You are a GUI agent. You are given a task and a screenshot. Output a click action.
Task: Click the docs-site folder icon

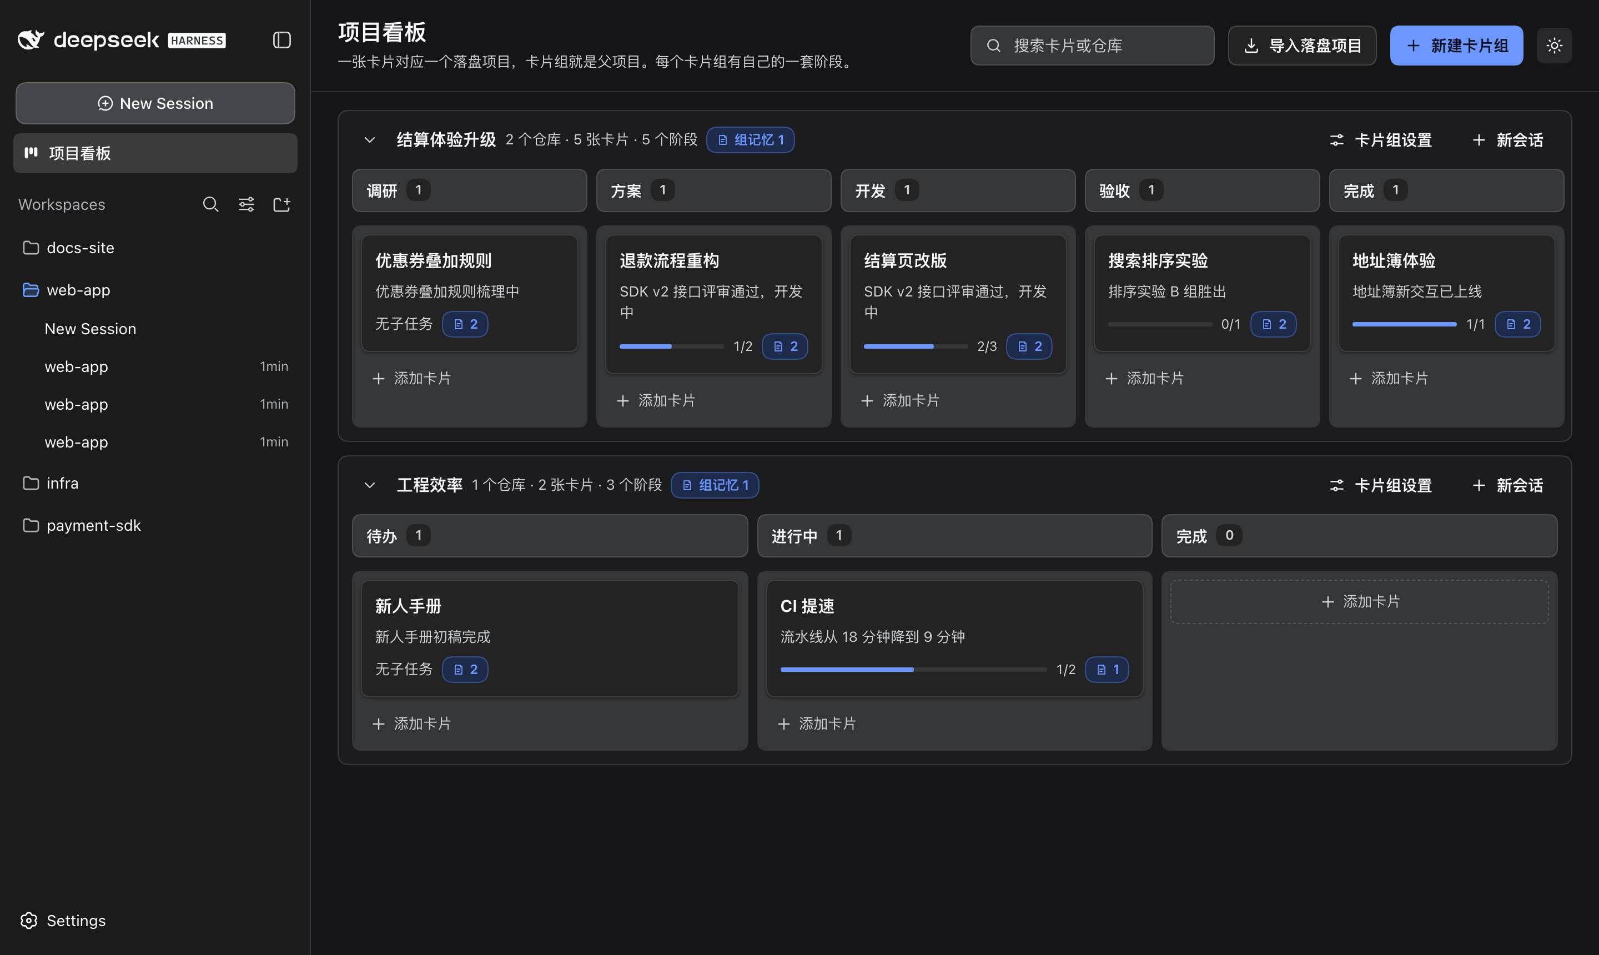pyautogui.click(x=30, y=248)
